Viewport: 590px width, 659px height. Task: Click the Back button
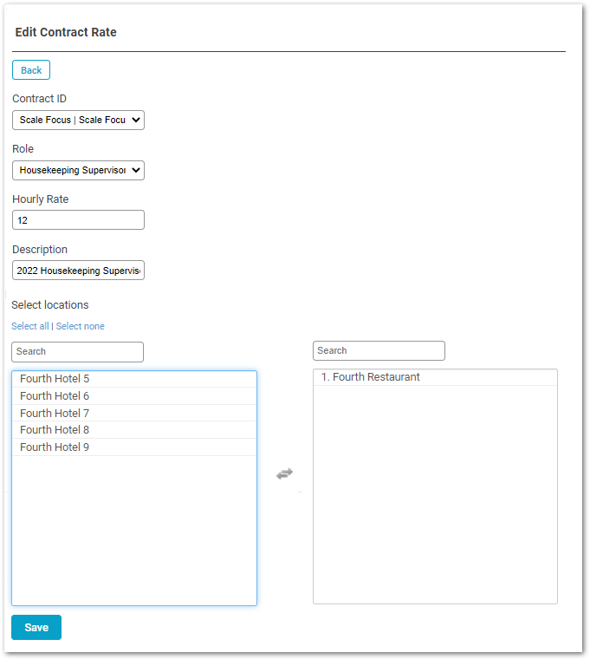[31, 70]
